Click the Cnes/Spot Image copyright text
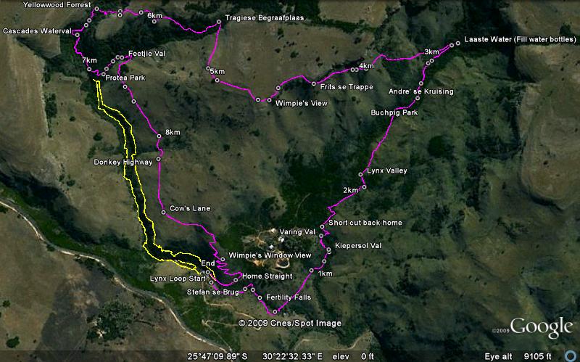This screenshot has width=580, height=362. pos(290,323)
